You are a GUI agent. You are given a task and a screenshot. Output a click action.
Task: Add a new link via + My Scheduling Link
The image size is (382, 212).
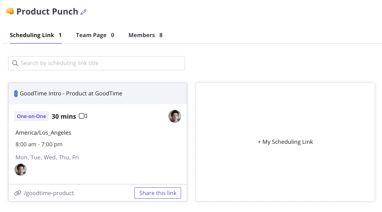(285, 142)
